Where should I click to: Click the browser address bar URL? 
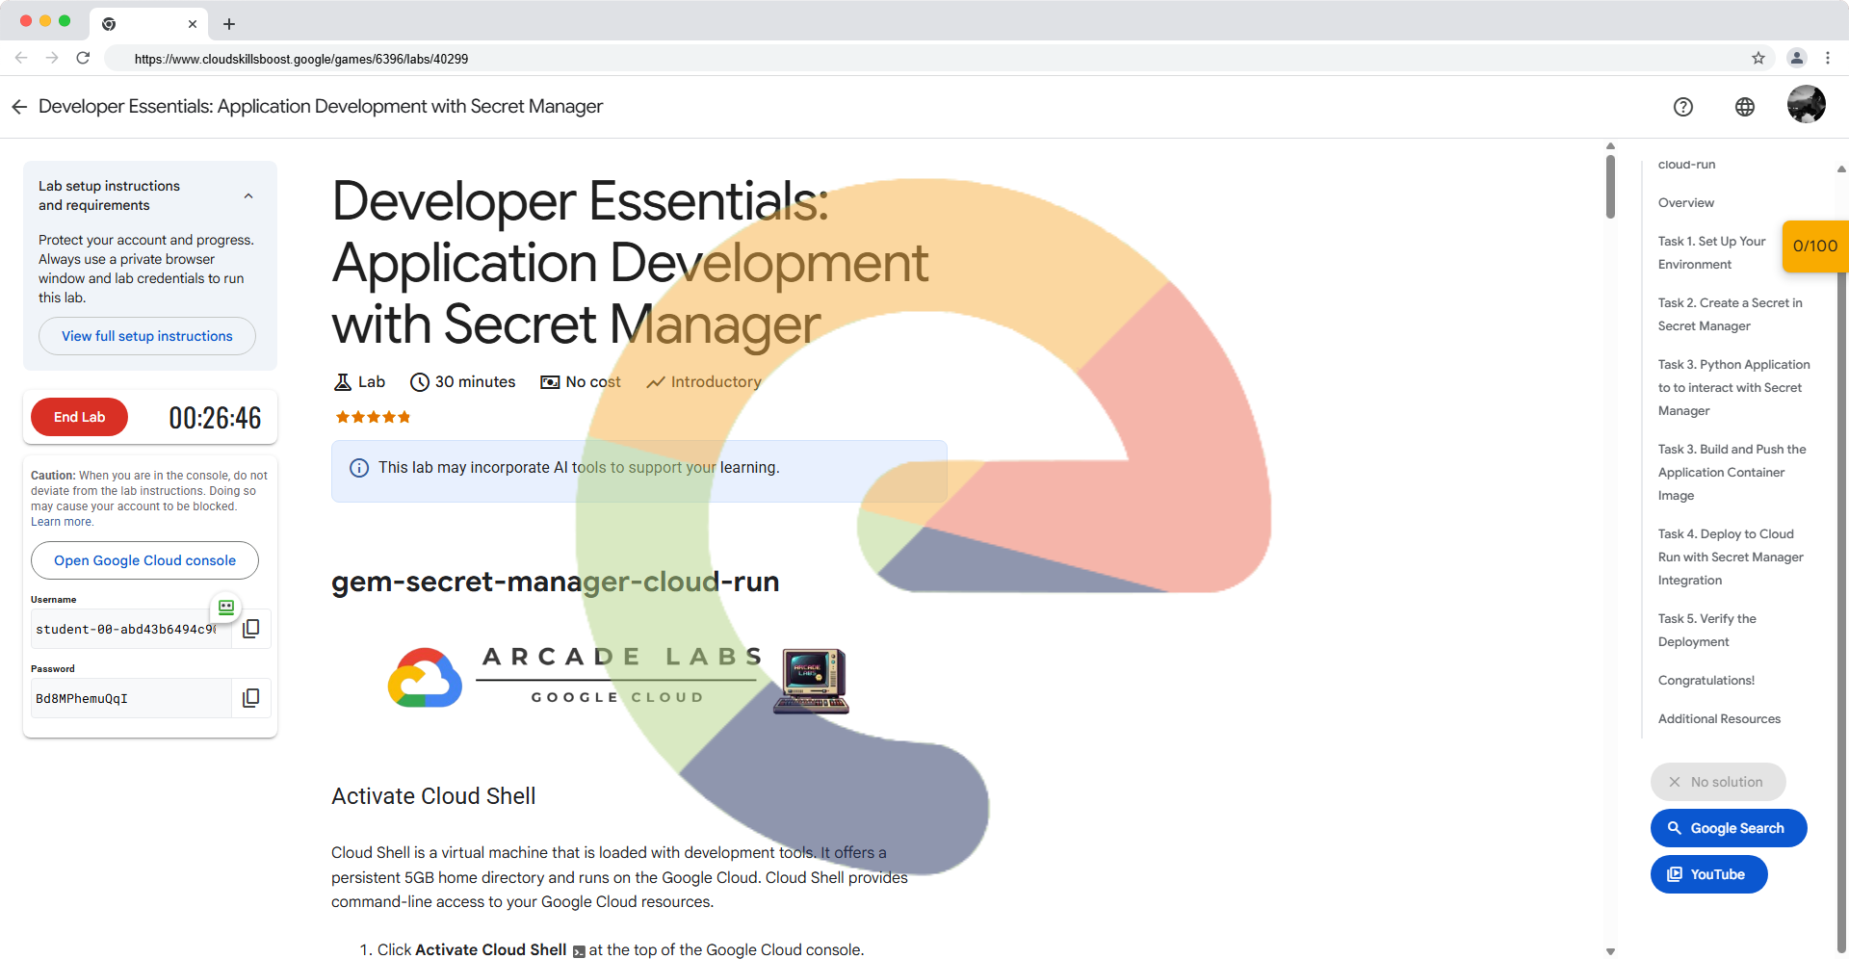(x=301, y=59)
